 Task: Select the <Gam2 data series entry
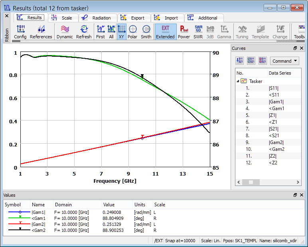[x=276, y=149]
